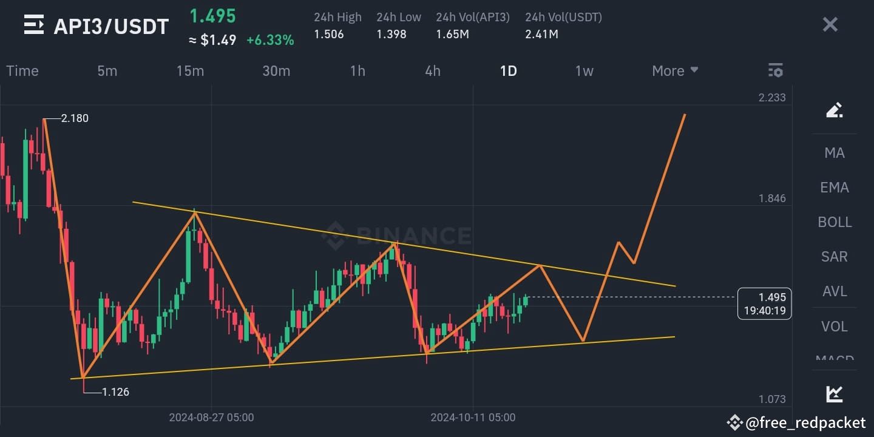Enable the SAR indicator
The image size is (874, 437).
point(833,257)
